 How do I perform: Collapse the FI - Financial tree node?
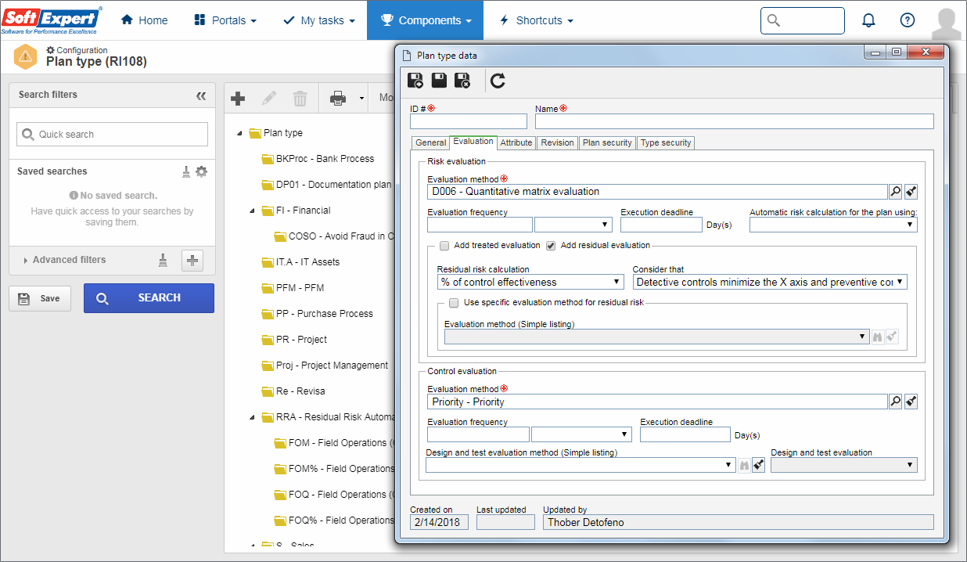pyautogui.click(x=253, y=211)
